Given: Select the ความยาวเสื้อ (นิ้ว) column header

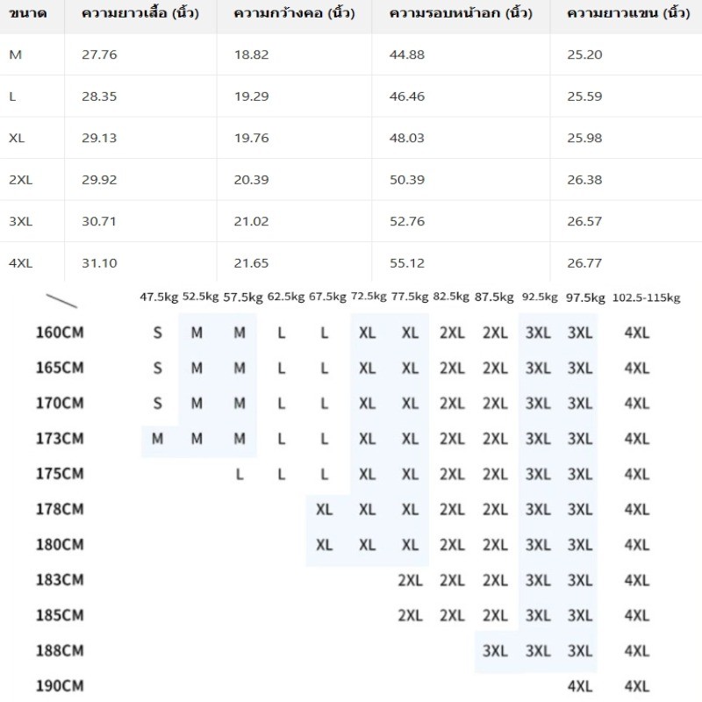Looking at the screenshot, I should pyautogui.click(x=140, y=13).
